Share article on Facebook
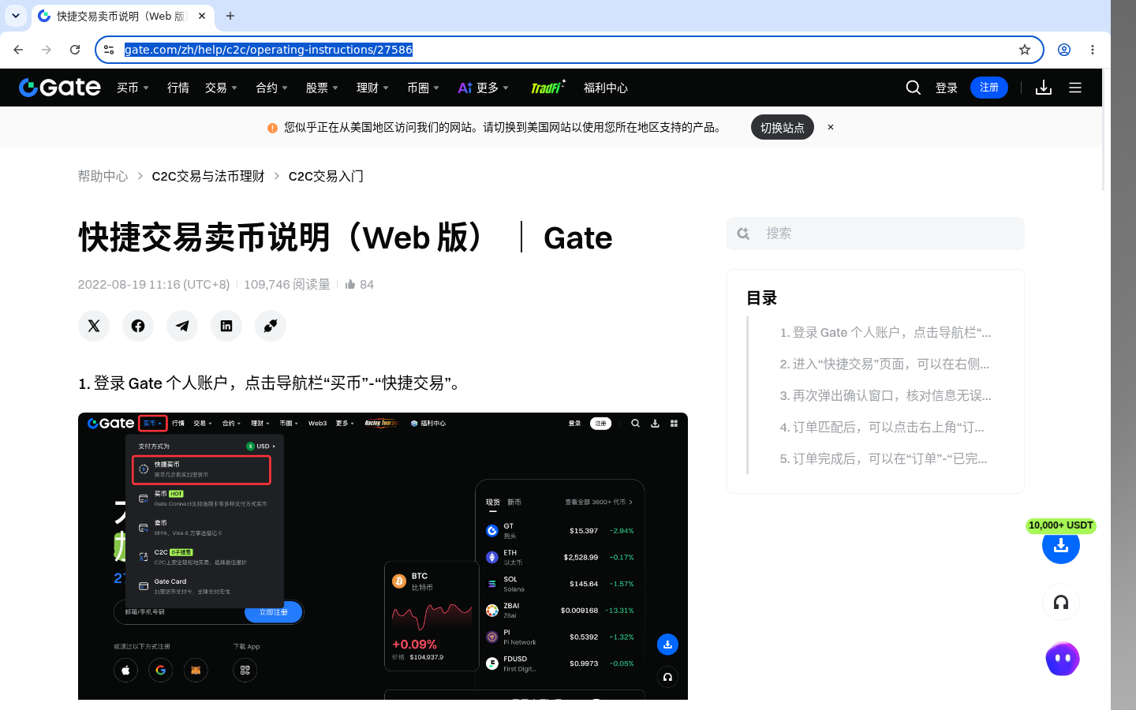 click(138, 326)
